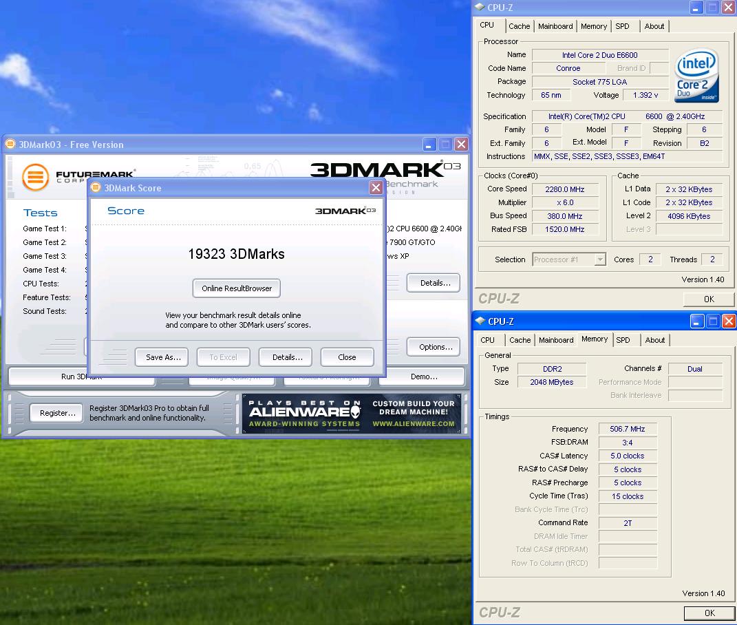Image resolution: width=737 pixels, height=625 pixels.
Task: Click the Cycle Time value 15 clocks
Action: [628, 496]
